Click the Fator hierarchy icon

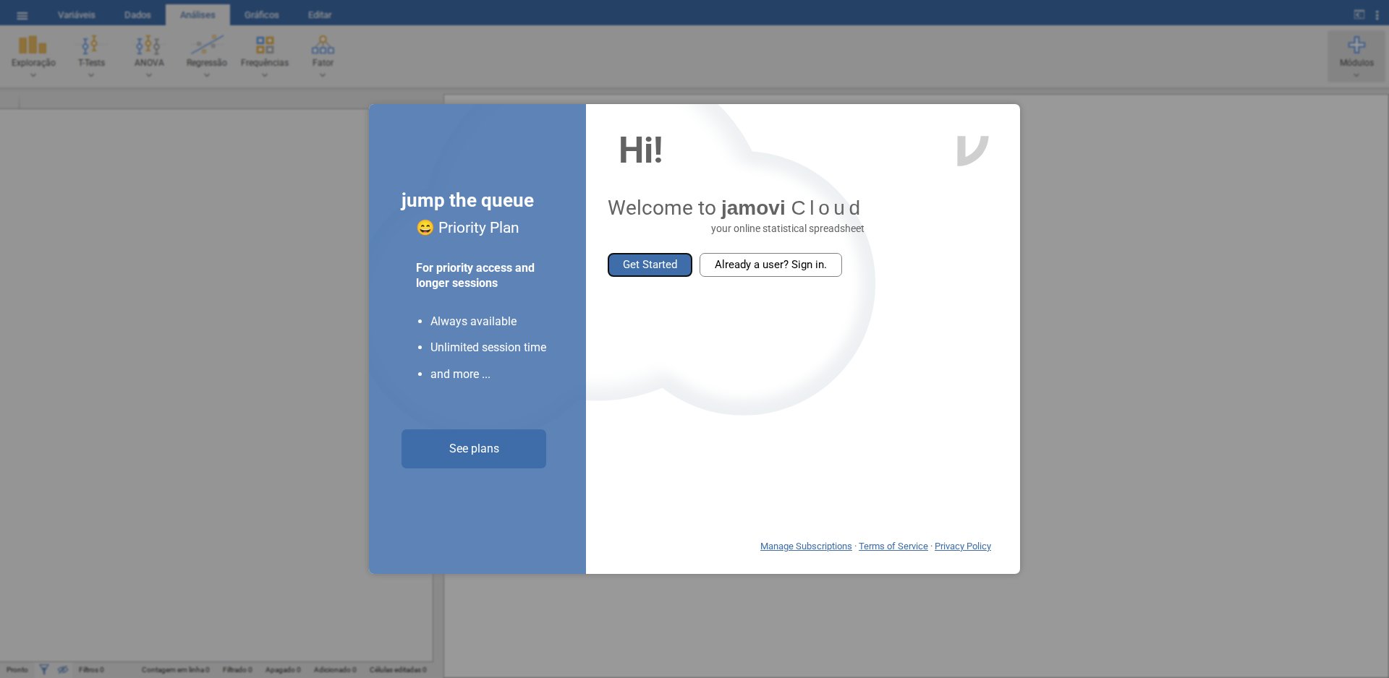click(323, 45)
